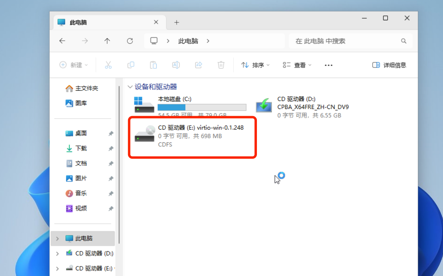Click the Refresh icon in the address bar
This screenshot has width=443, height=276.
coord(131,41)
